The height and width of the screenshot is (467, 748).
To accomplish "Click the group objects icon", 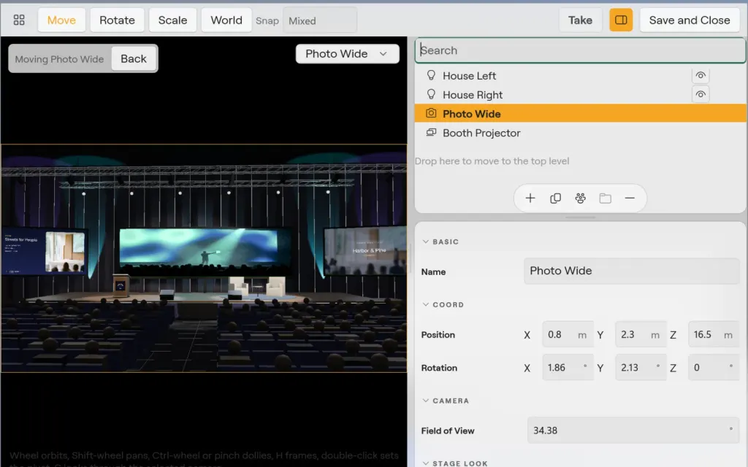I will tap(580, 198).
